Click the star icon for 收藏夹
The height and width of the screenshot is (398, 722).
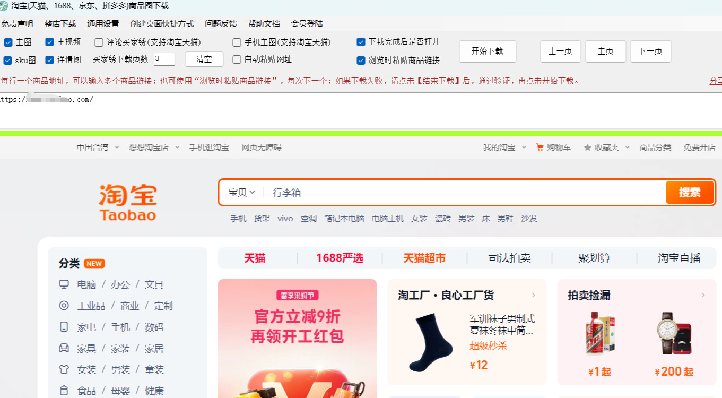coord(587,148)
